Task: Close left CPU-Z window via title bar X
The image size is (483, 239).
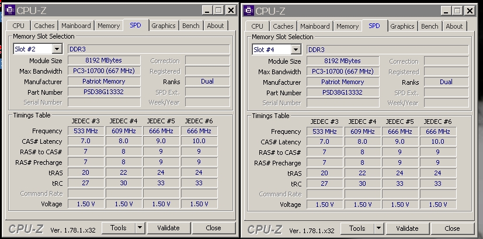Action: (231, 10)
